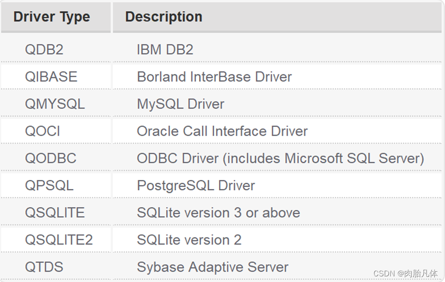Select the QSQLITE2 driver type cell
This screenshot has width=445, height=282.
(56, 240)
